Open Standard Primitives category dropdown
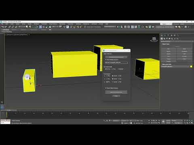This screenshot has width=194, height=145. pyautogui.click(x=177, y=41)
